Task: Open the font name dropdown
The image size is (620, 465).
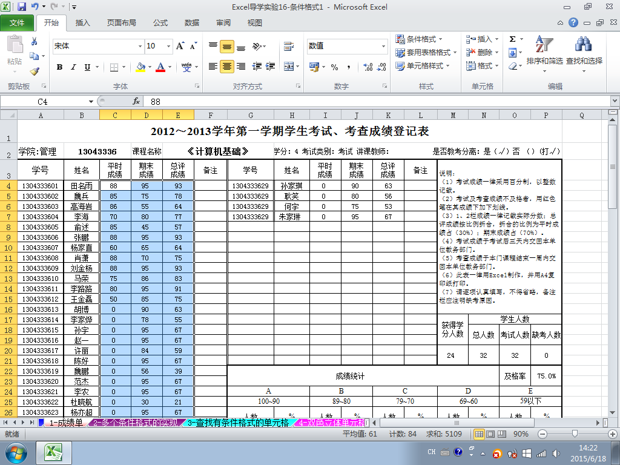Action: (140, 46)
